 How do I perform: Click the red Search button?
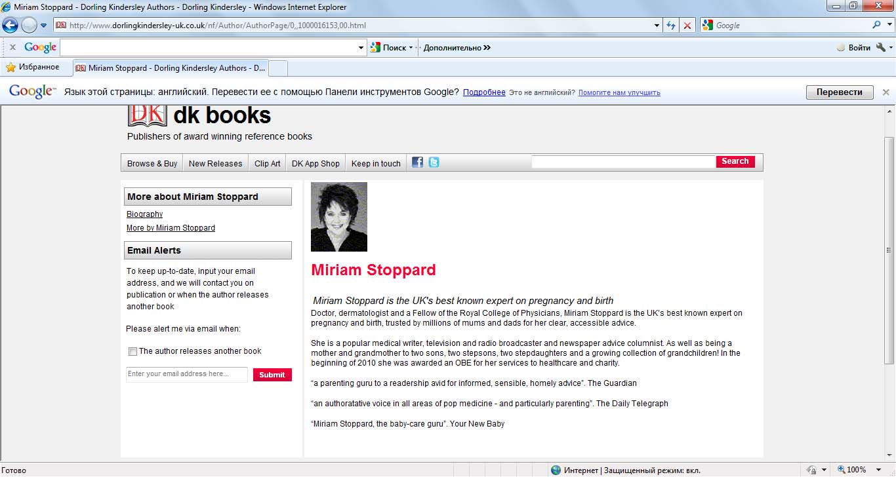click(x=735, y=162)
